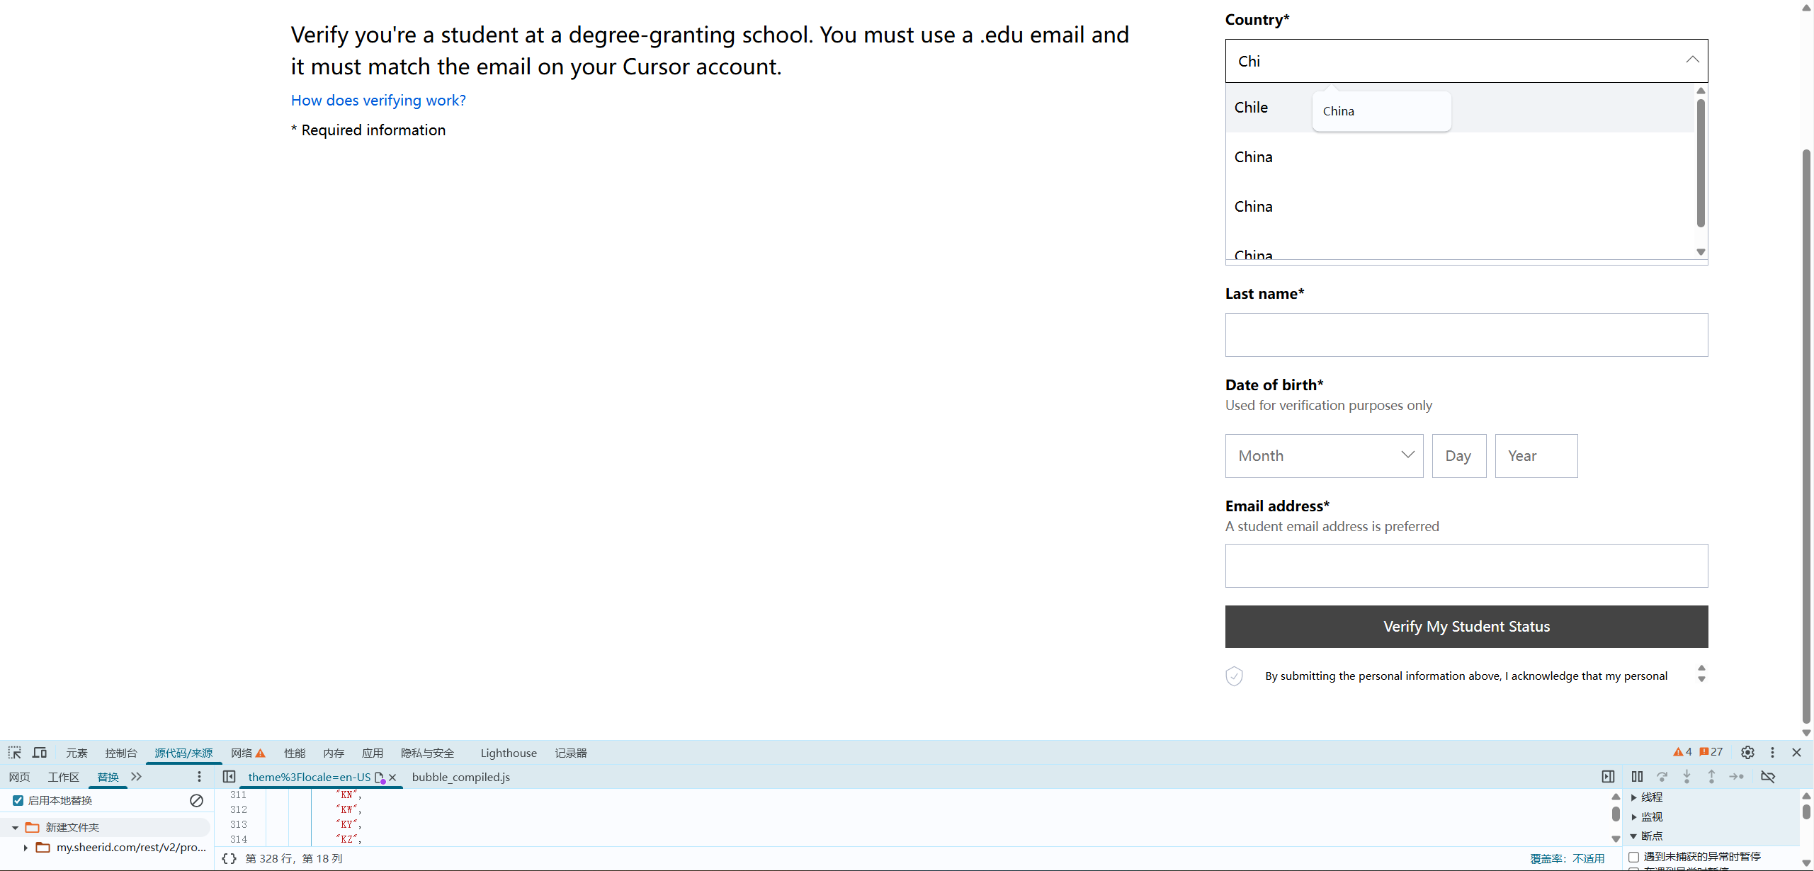Hide the navigator sidebar icon

click(x=229, y=777)
